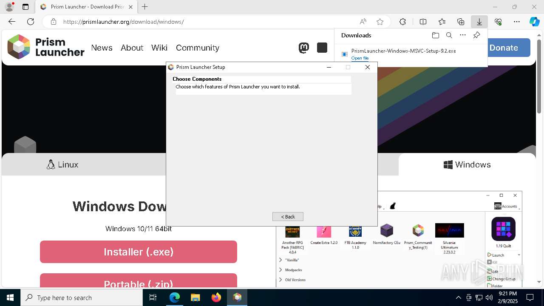Open the taskbar clock and date
This screenshot has height=306, width=544.
(507, 297)
